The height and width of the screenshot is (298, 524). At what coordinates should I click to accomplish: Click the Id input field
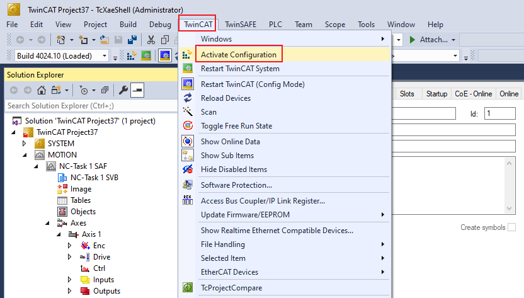point(499,113)
